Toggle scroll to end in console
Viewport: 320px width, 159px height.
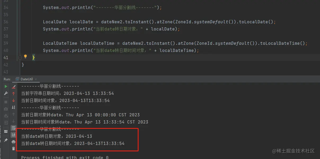click(x=14, y=135)
